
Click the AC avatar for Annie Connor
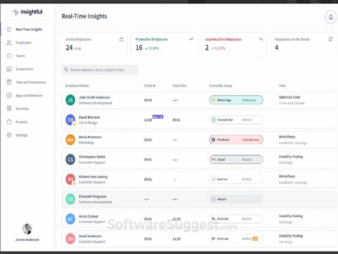coord(70,219)
